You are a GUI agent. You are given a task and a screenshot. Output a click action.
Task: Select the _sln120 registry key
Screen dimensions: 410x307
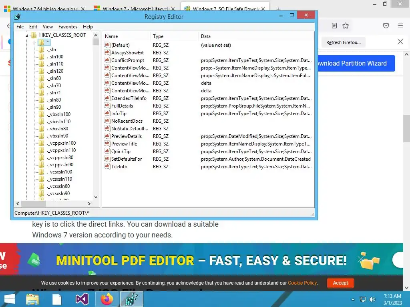tap(55, 71)
